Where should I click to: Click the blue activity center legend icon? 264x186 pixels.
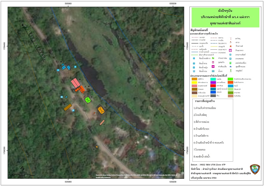(x=230, y=67)
